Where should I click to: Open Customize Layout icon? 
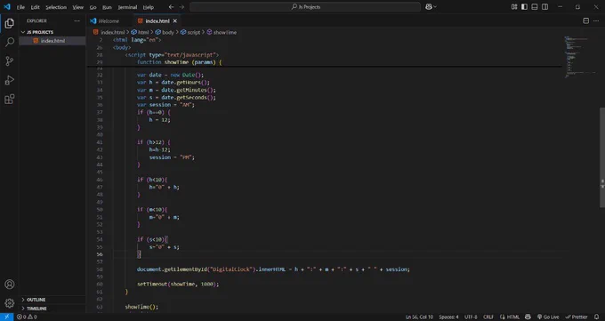pyautogui.click(x=514, y=6)
